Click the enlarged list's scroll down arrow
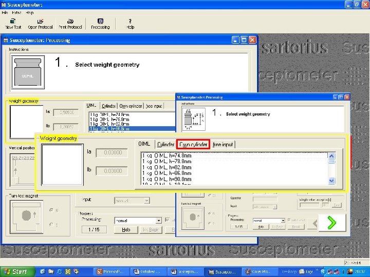The height and width of the screenshot is (277, 370). [331, 181]
